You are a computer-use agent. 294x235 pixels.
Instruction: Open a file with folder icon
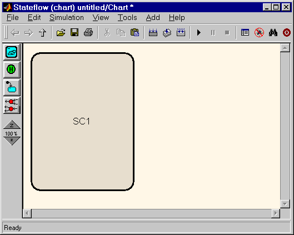pyautogui.click(x=61, y=33)
